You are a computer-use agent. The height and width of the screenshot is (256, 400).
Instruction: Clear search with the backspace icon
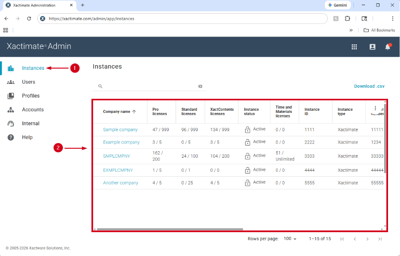(x=200, y=86)
